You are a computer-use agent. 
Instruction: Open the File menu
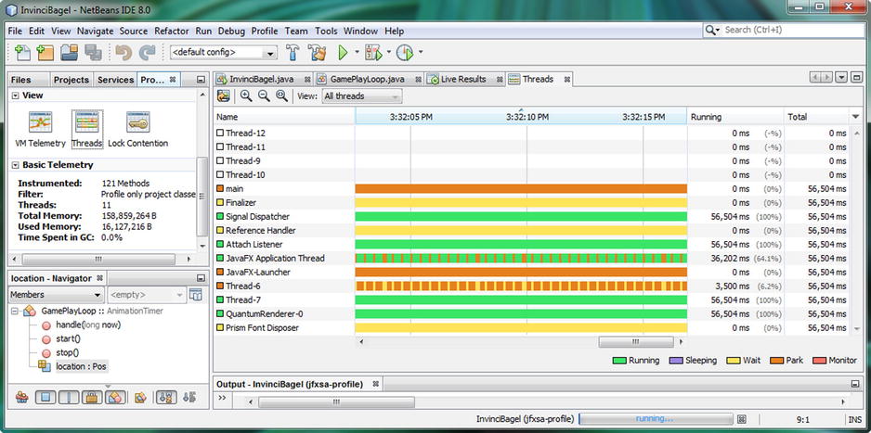click(15, 31)
